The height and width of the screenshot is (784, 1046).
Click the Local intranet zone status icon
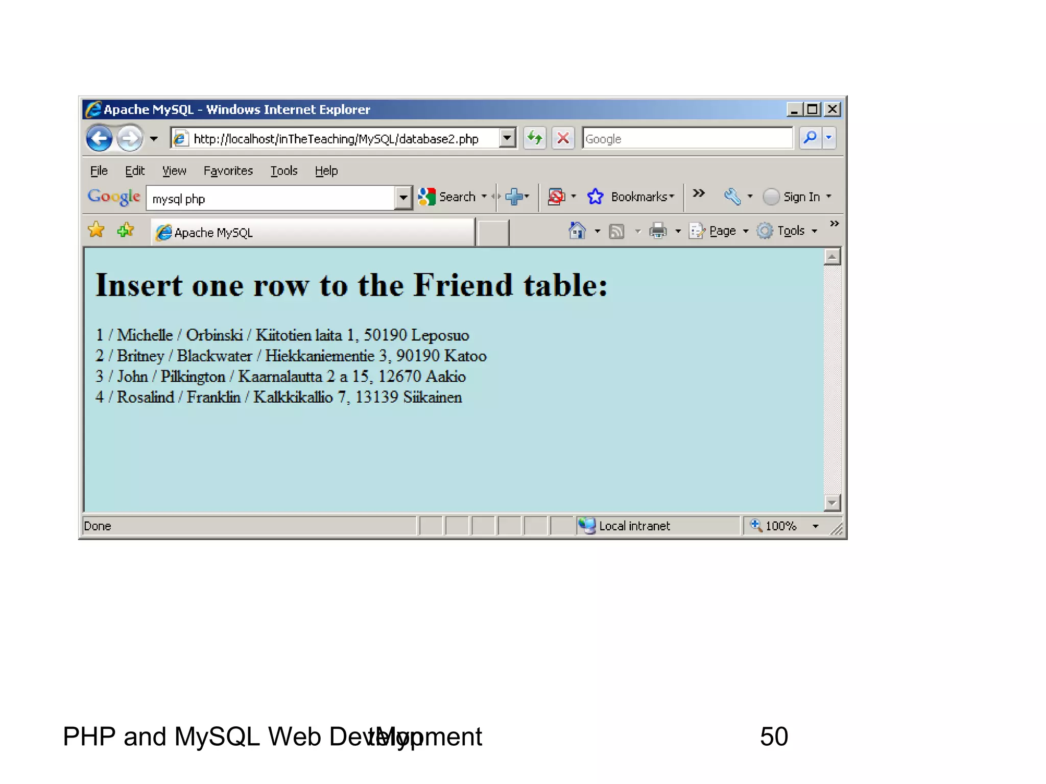pyautogui.click(x=587, y=526)
